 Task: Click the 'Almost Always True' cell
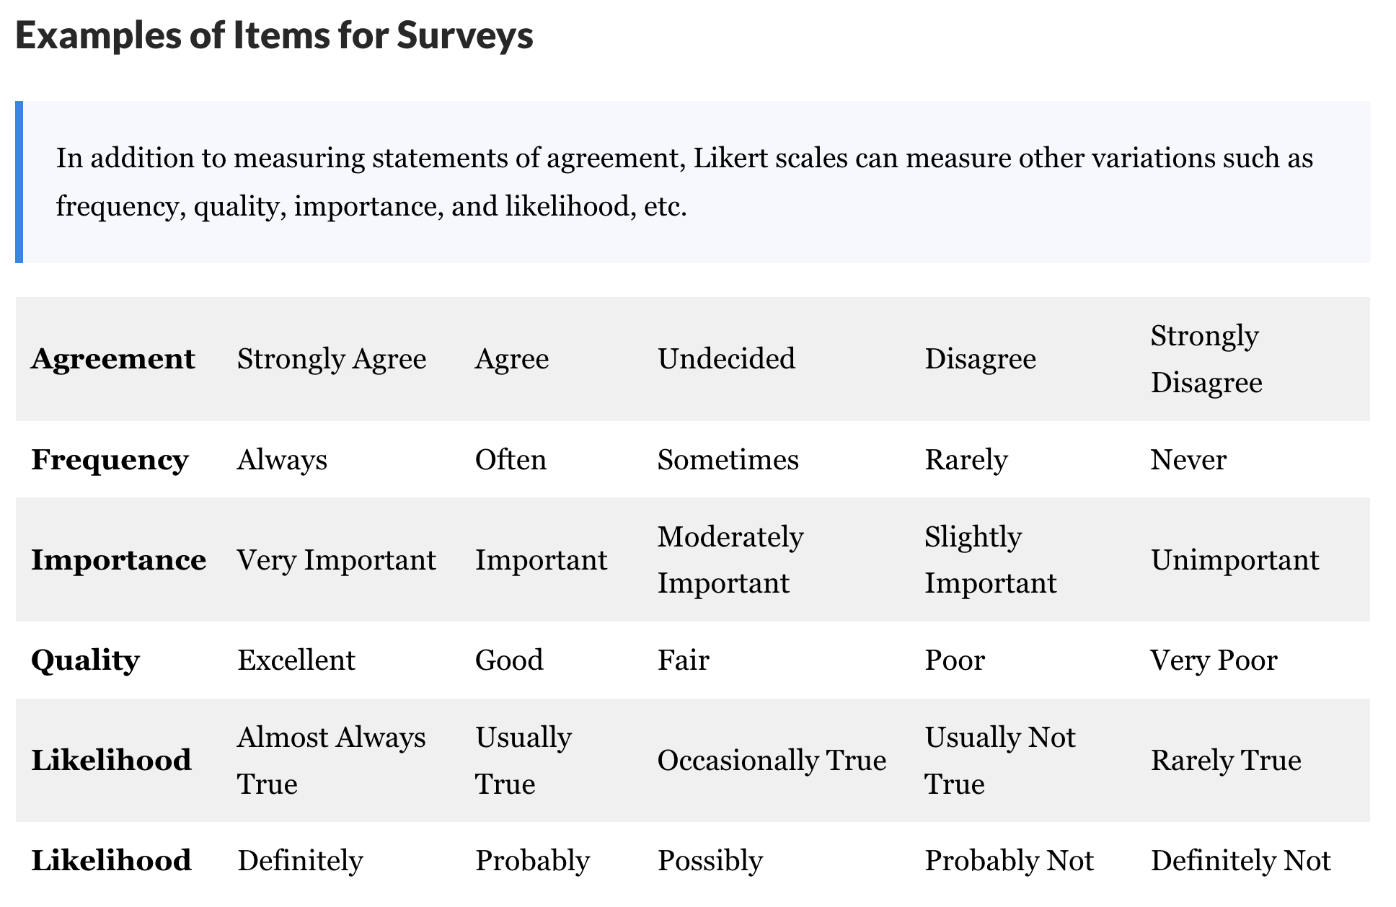pyautogui.click(x=331, y=761)
